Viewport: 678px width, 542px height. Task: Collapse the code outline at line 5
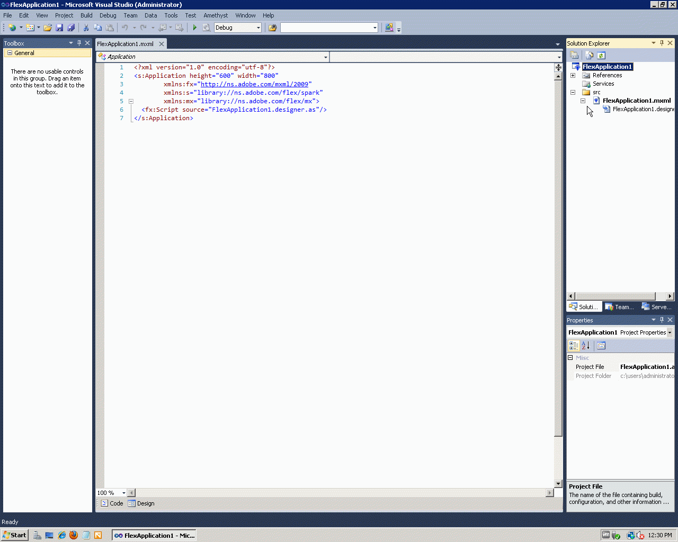(131, 101)
